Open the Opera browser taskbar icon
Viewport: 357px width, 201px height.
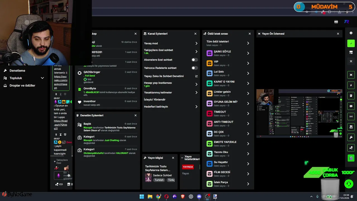click(167, 197)
